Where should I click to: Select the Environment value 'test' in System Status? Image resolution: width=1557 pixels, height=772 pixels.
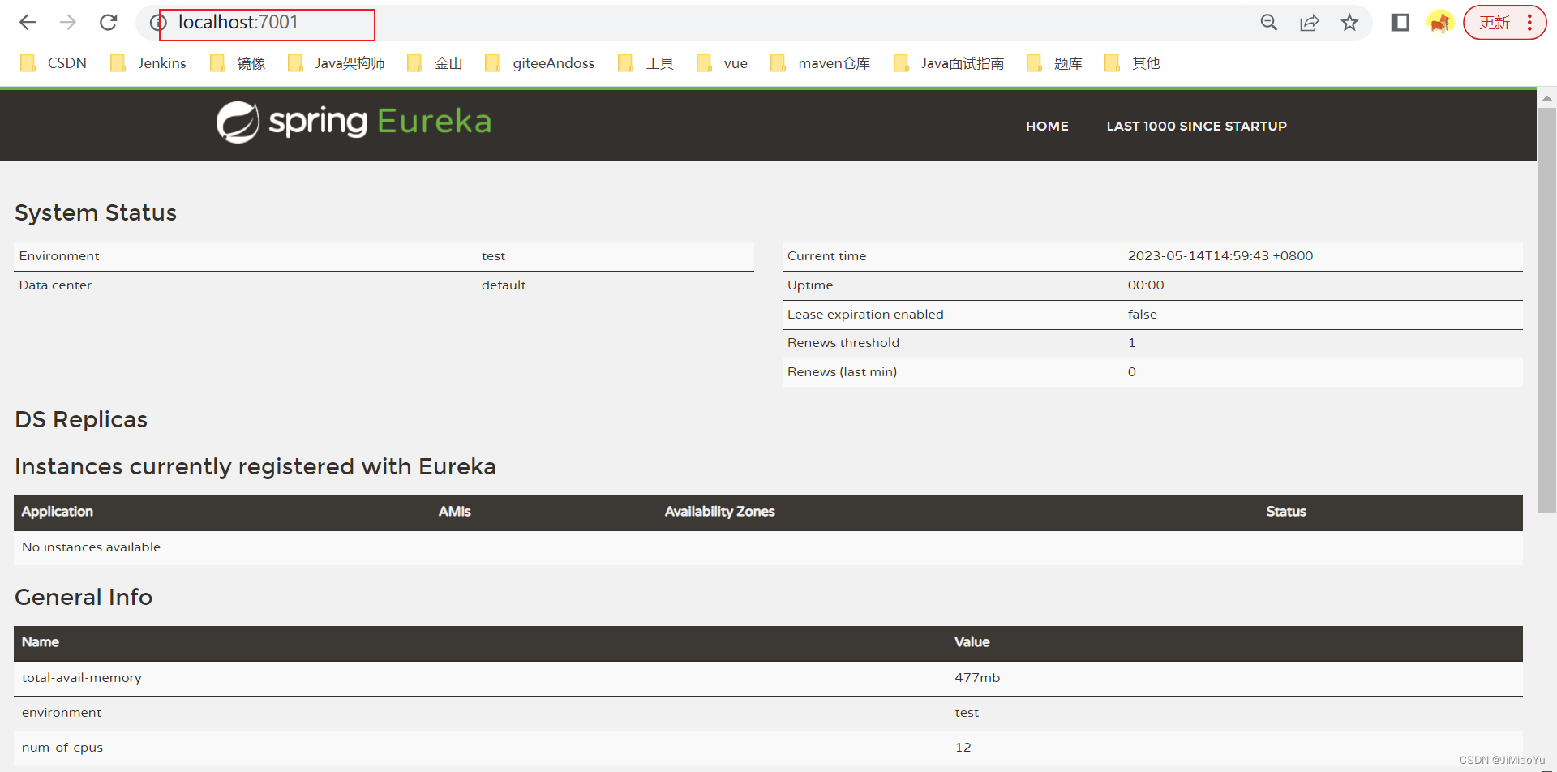[493, 256]
